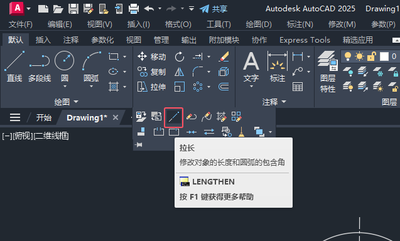
Task: Open the quick access toolbar customize dropdown
Action: [x=192, y=9]
